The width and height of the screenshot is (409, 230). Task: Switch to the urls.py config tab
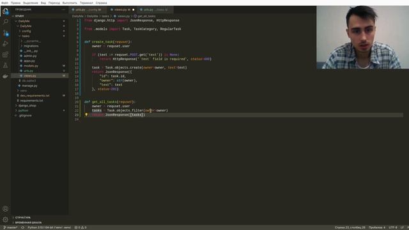coord(88,10)
